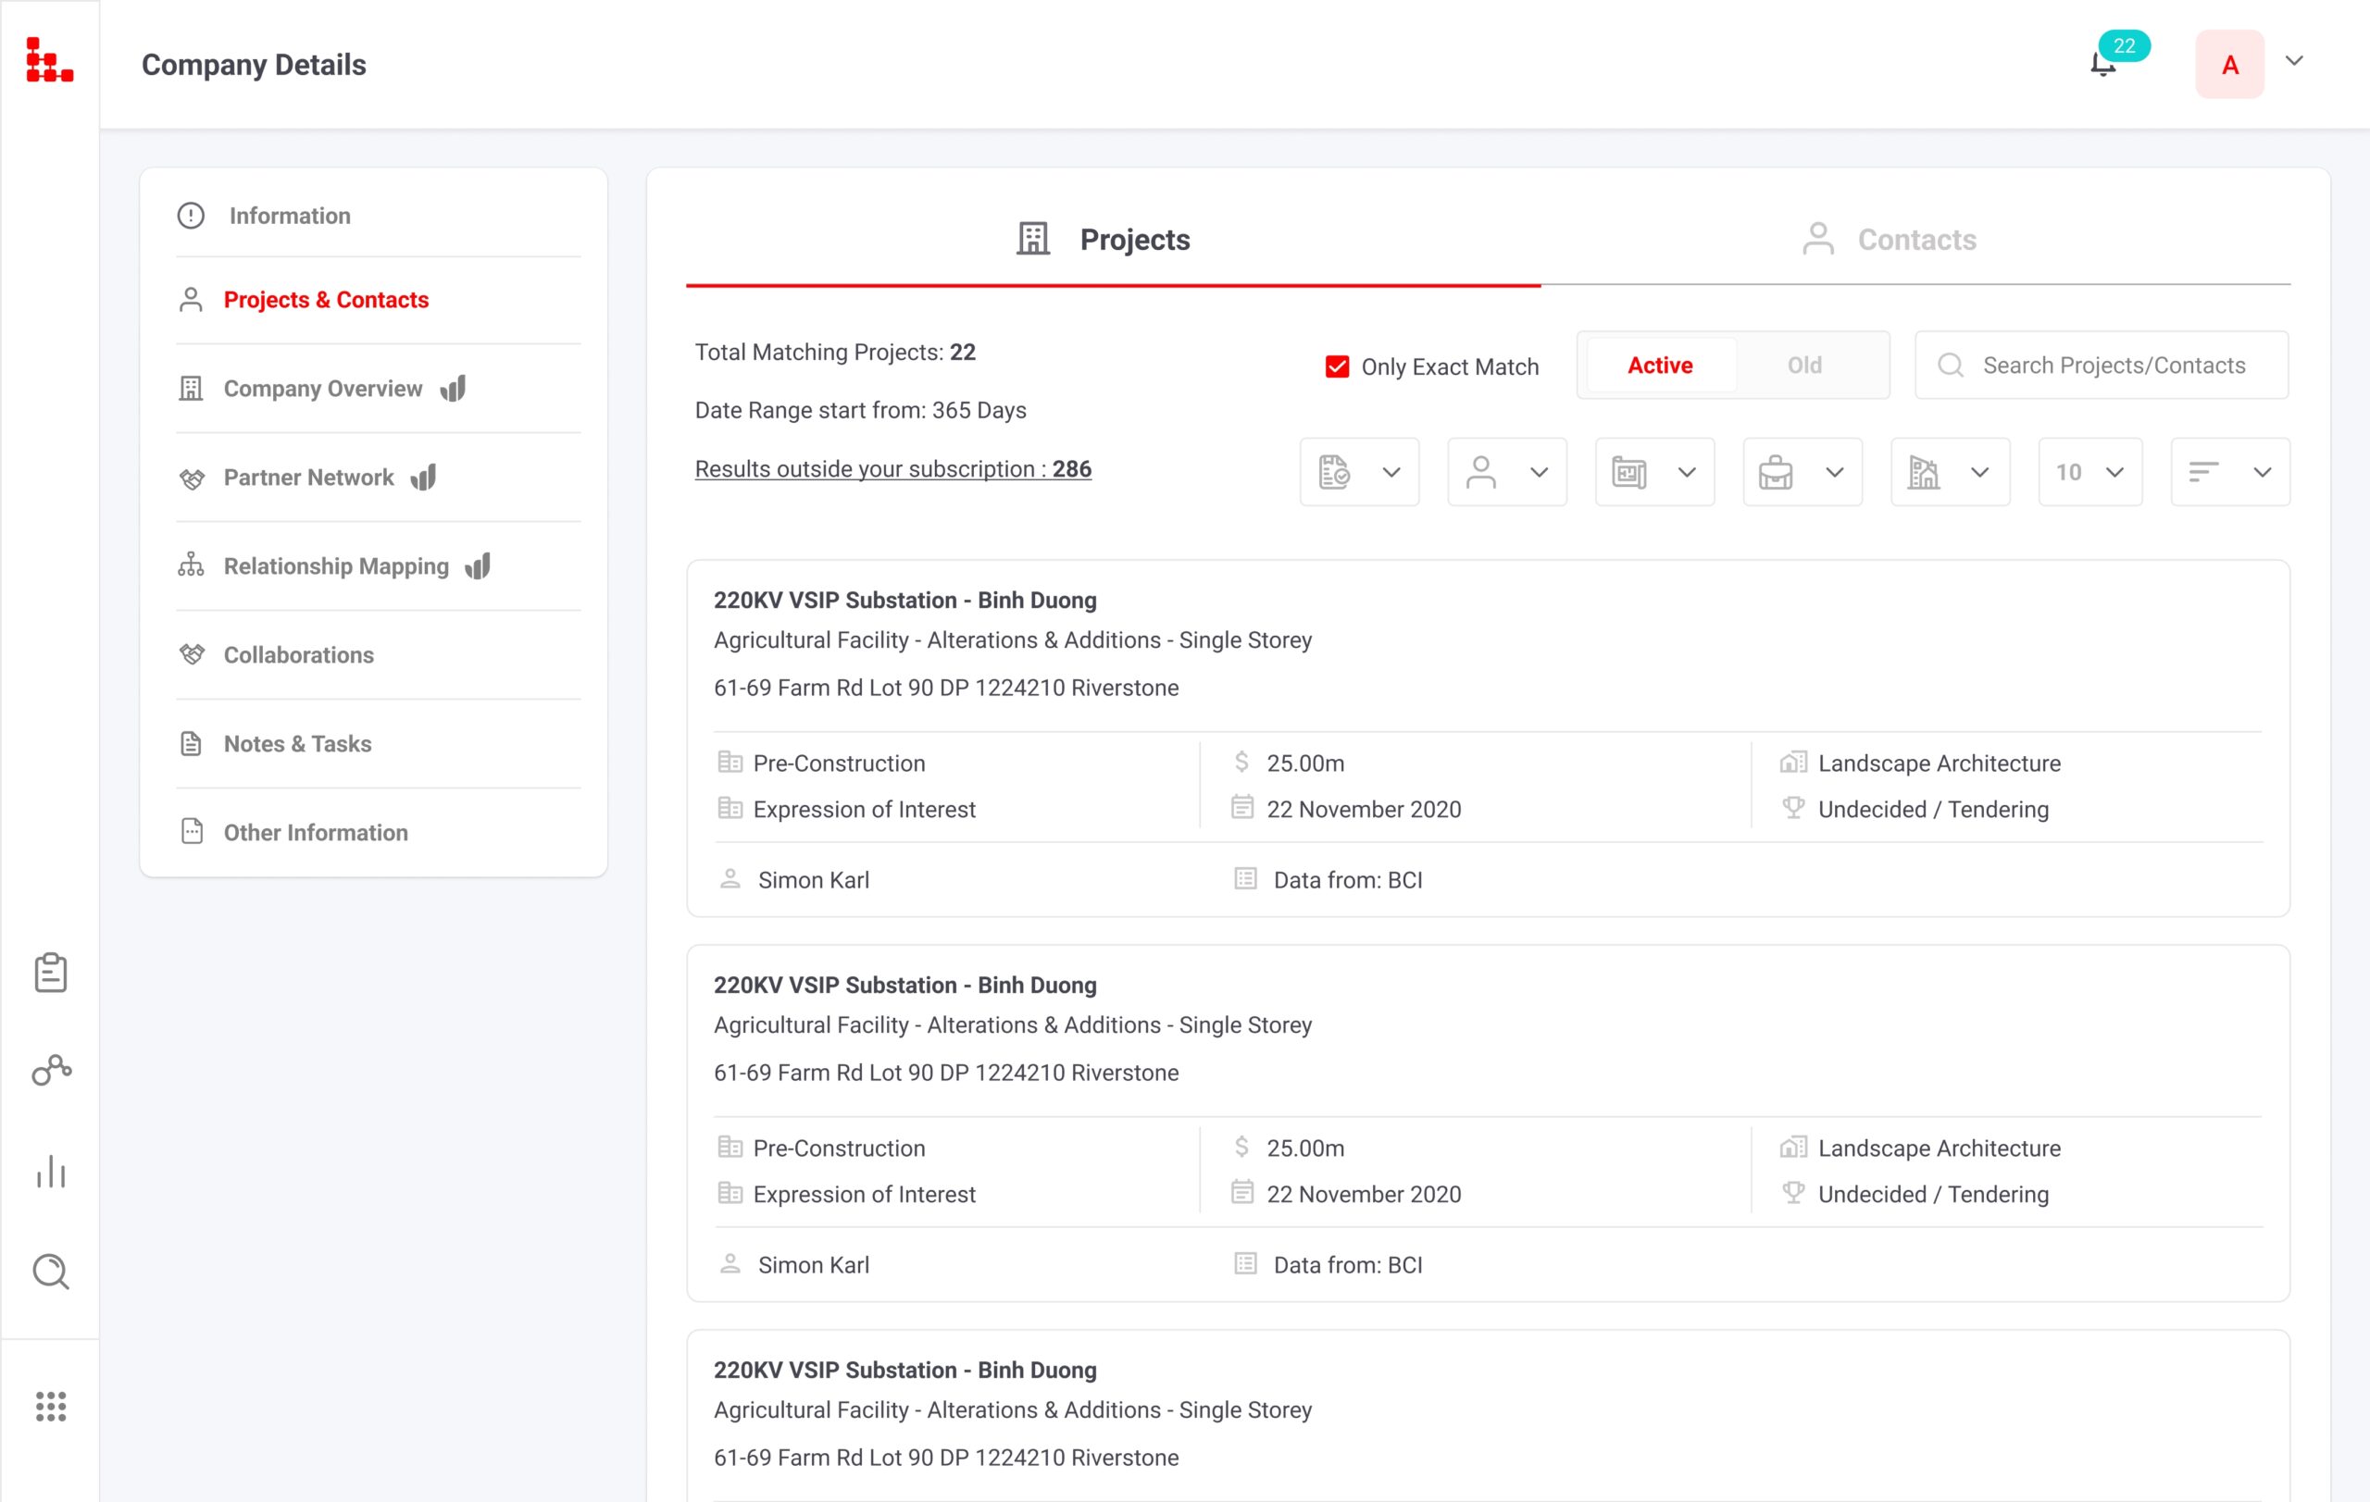Image resolution: width=2370 pixels, height=1502 pixels.
Task: Open the page size 10 dropdown
Action: pyautogui.click(x=2089, y=472)
